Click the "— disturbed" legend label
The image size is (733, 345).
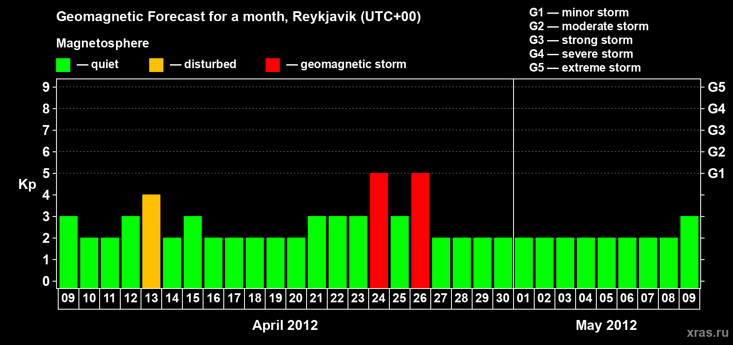tap(203, 64)
